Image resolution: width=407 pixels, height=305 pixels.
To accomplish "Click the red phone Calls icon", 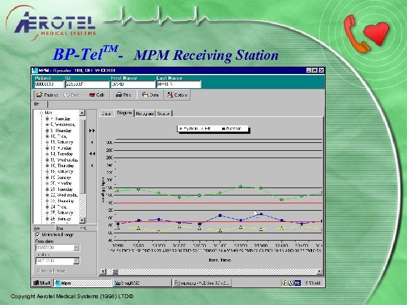I will [x=92, y=95].
